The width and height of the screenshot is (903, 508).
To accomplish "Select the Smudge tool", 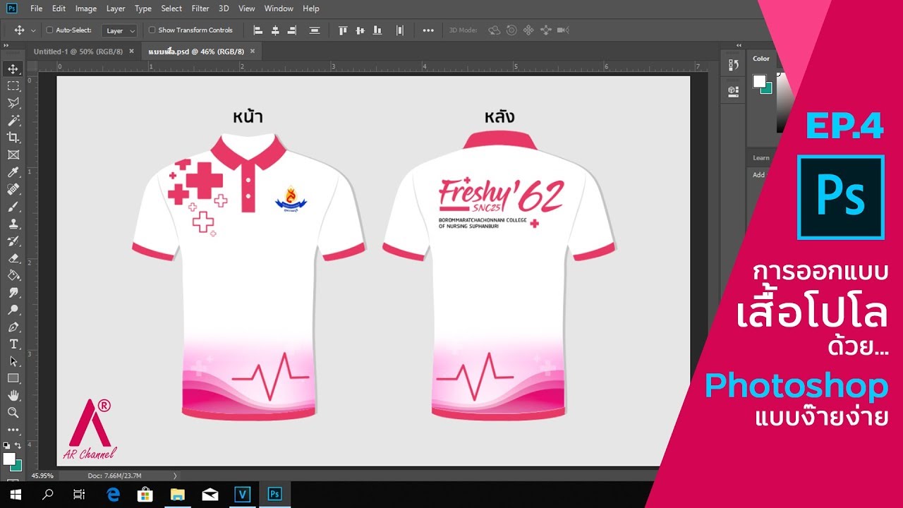I will 13,293.
